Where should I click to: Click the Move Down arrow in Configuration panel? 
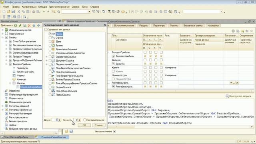(x=38, y=26)
